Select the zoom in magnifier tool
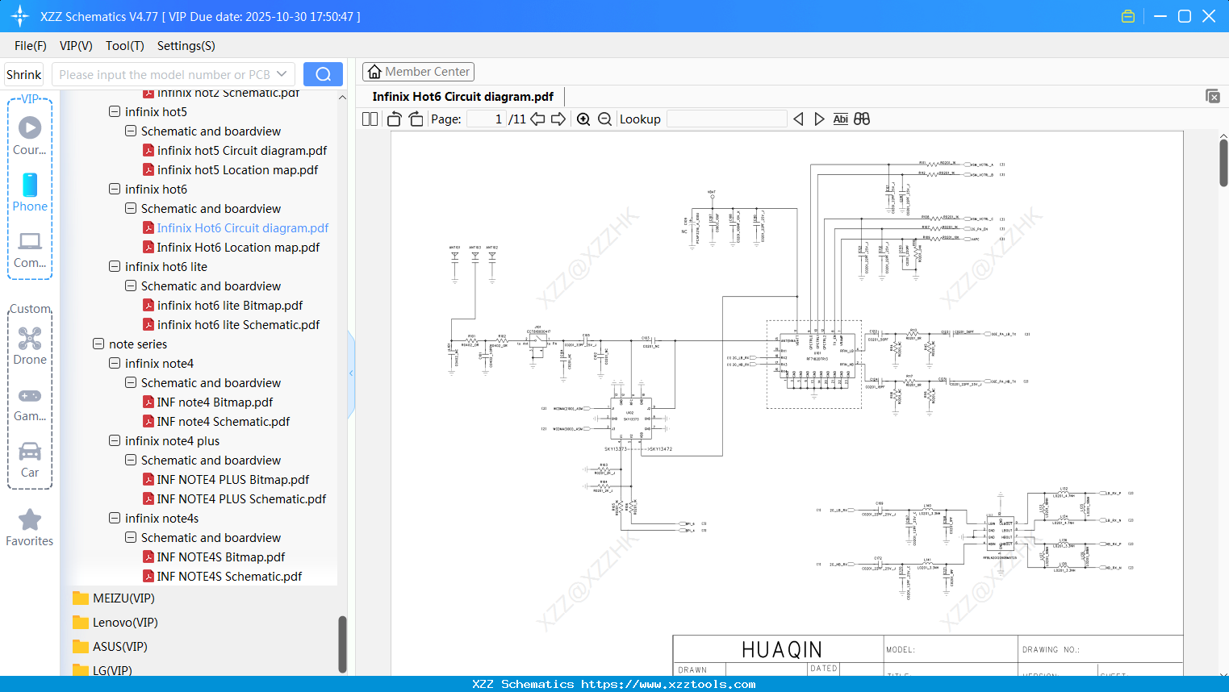The height and width of the screenshot is (692, 1229). click(x=583, y=119)
